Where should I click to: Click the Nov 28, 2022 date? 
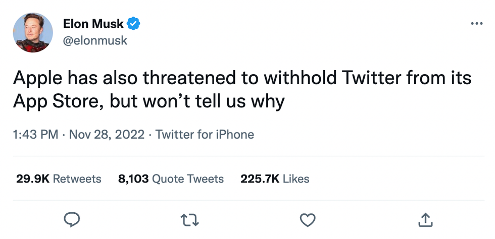coord(106,135)
